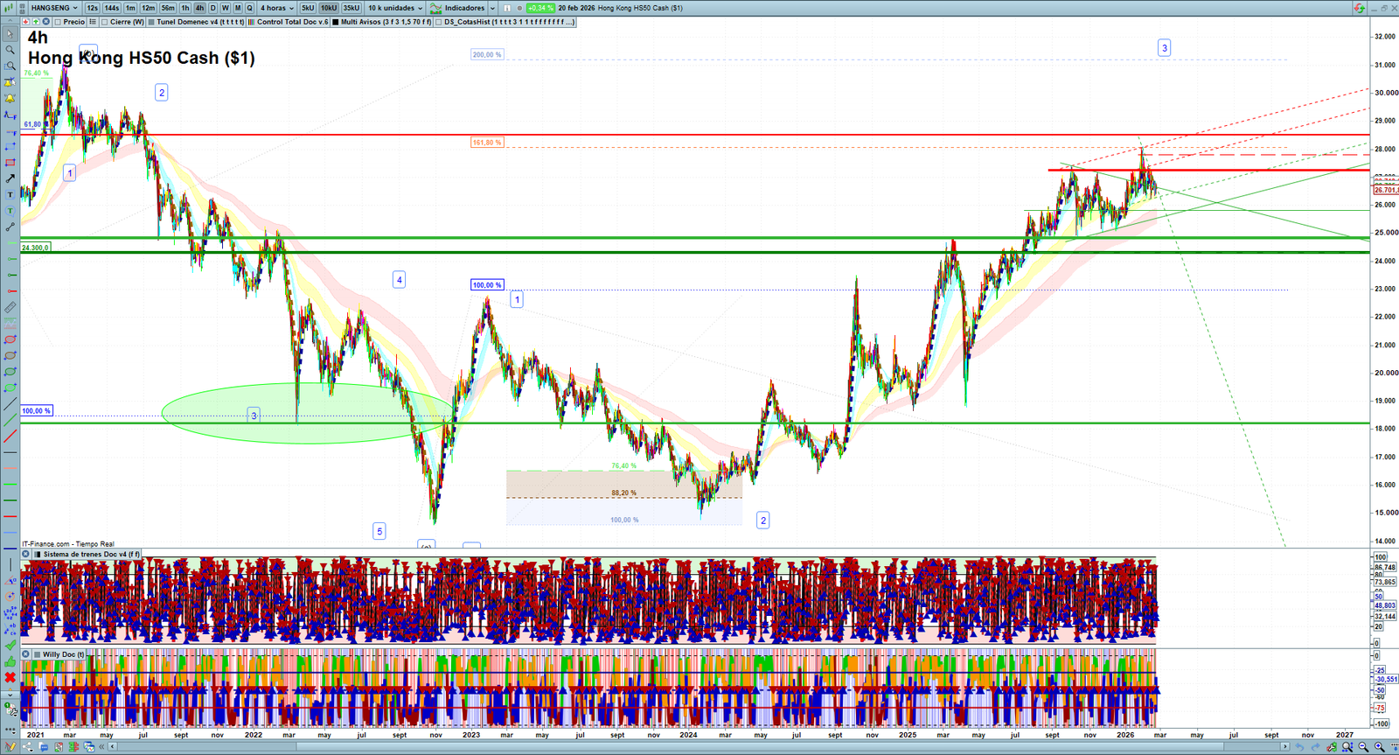This screenshot has height=755, width=1399.
Task: Click the undo arrow in bottom bar
Action: (1299, 747)
